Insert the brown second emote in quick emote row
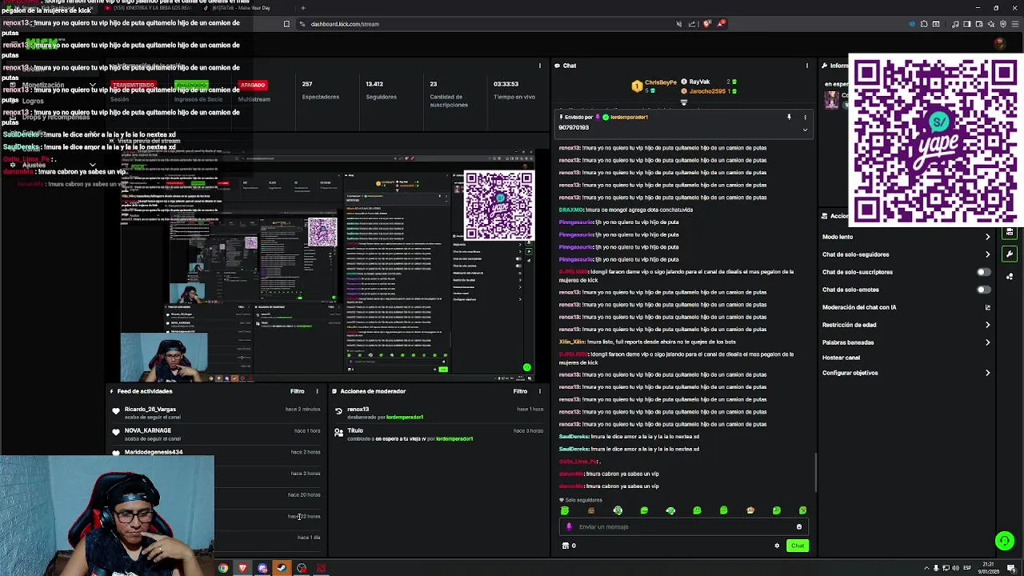The width and height of the screenshot is (1024, 576). click(591, 510)
